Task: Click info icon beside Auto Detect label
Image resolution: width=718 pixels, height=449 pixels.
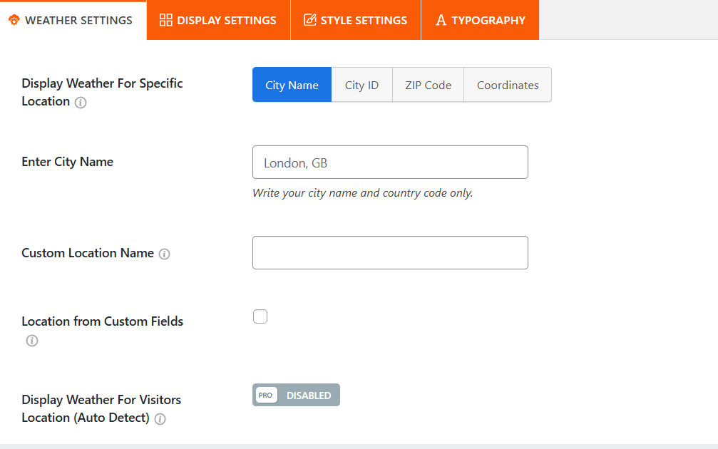Action: pyautogui.click(x=160, y=419)
